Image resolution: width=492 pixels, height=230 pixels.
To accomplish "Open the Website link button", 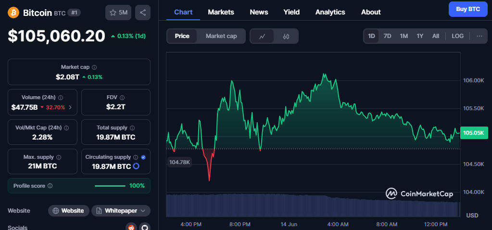I will [69, 211].
